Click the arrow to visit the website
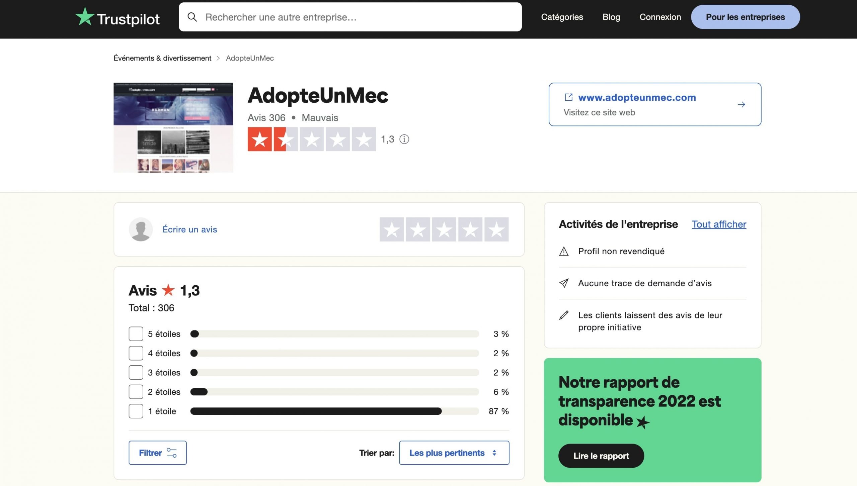The height and width of the screenshot is (486, 857). click(x=742, y=104)
